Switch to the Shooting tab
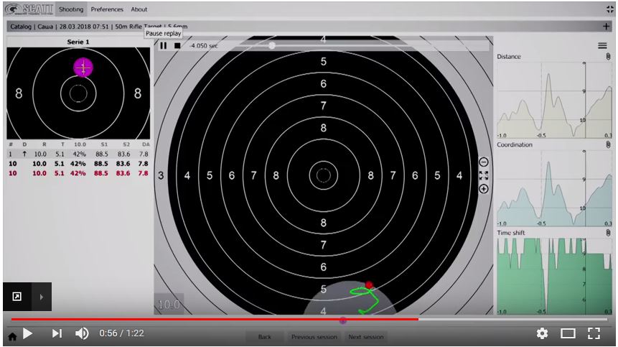Viewport: 618px width, 347px height. coord(71,9)
